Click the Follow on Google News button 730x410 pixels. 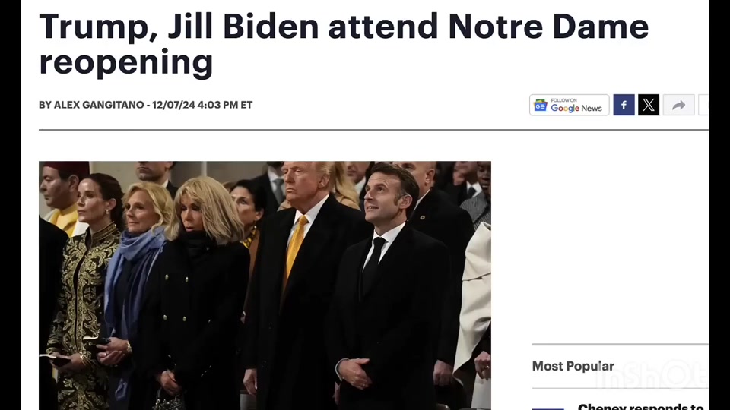(x=569, y=105)
